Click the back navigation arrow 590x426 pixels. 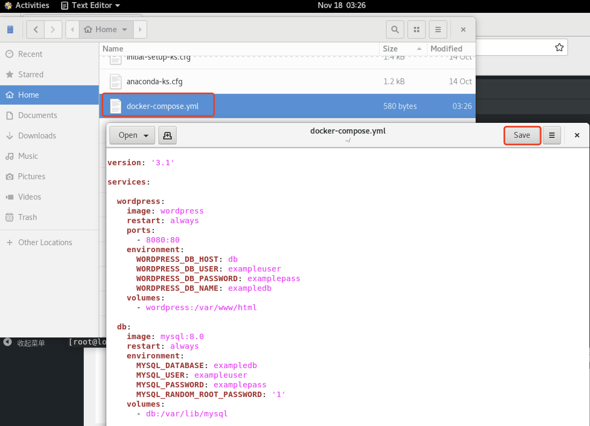(35, 29)
